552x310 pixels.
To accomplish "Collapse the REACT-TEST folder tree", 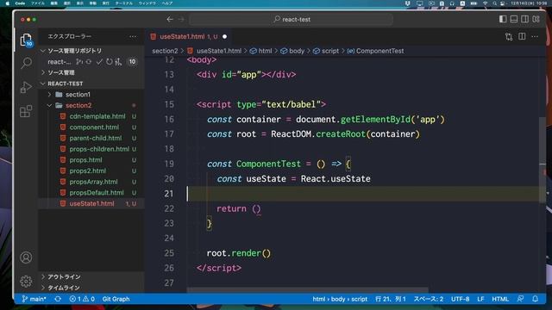I will tap(91, 84).
